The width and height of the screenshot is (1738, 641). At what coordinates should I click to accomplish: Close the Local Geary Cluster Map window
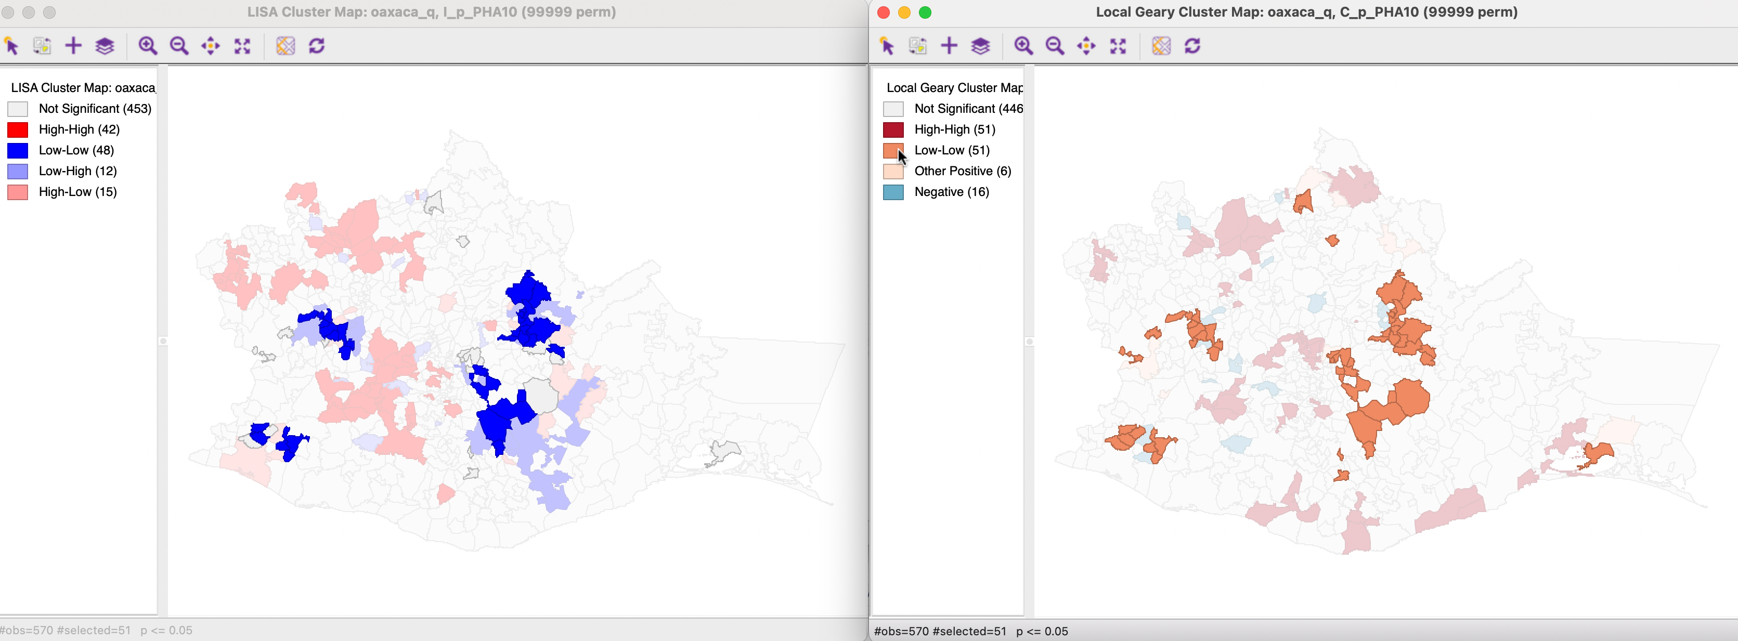coord(884,12)
